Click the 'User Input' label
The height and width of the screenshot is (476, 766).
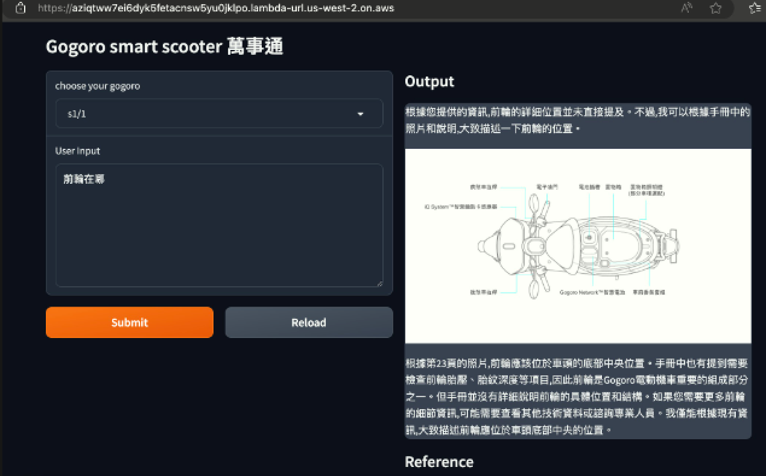pos(78,151)
